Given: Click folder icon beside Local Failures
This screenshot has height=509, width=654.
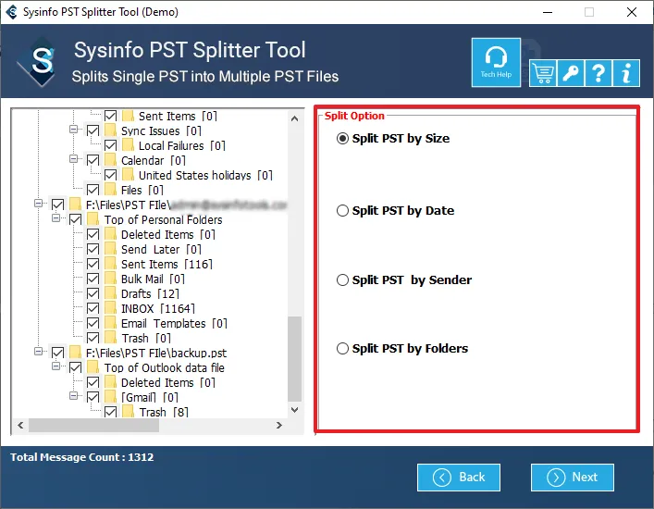Looking at the screenshot, I should coord(128,145).
